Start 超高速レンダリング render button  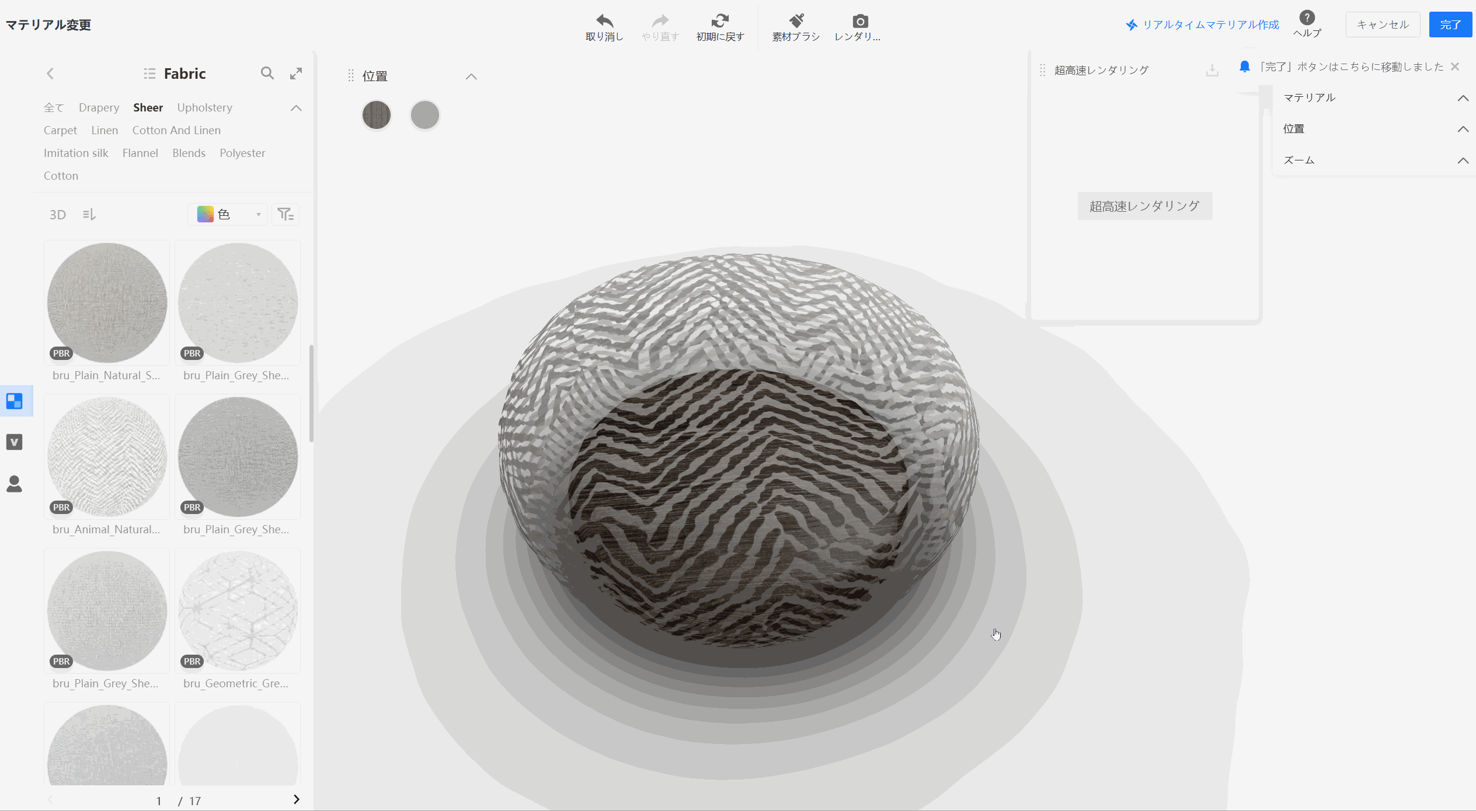coord(1144,206)
